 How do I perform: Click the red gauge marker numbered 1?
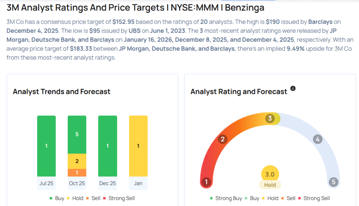206,182
